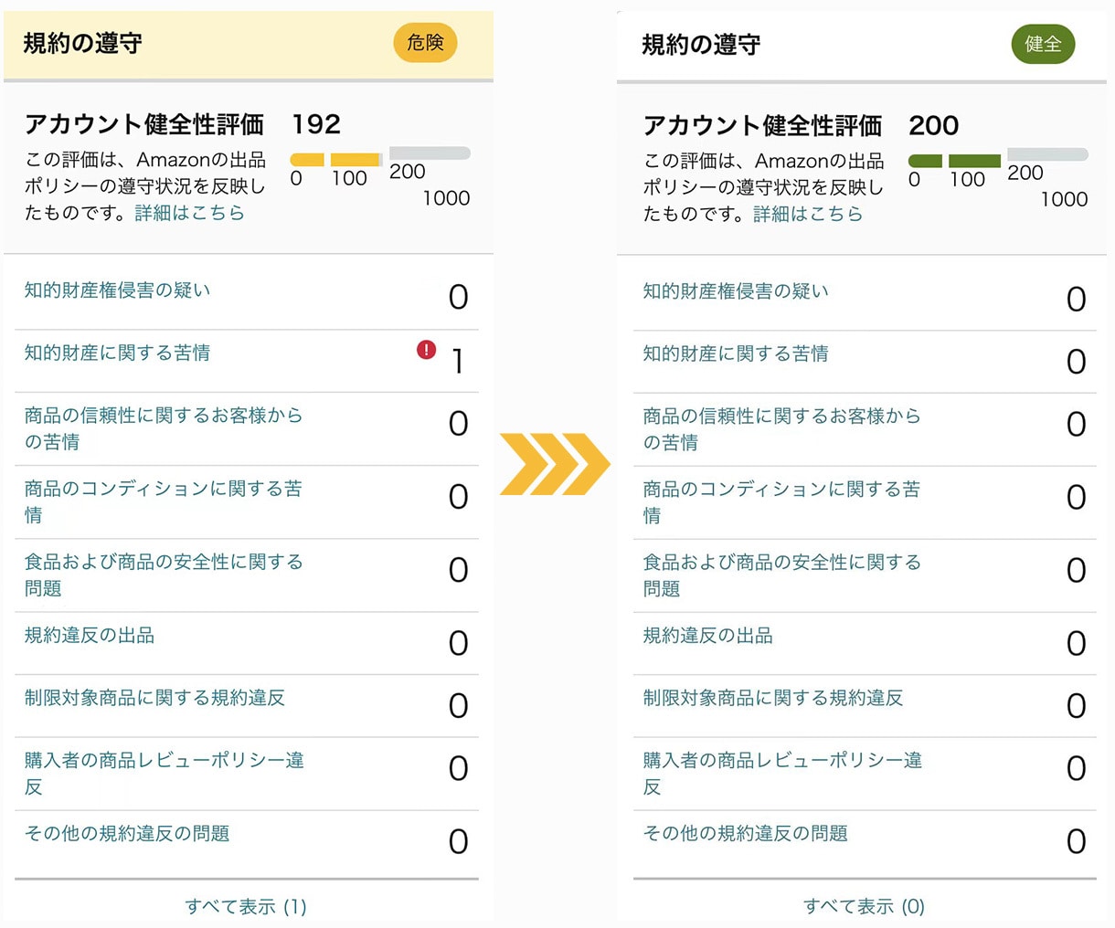The width and height of the screenshot is (1115, 928).
Task: Click count 0 for 知的財産に関する苦情, right panel
Action: pyautogui.click(x=1077, y=362)
